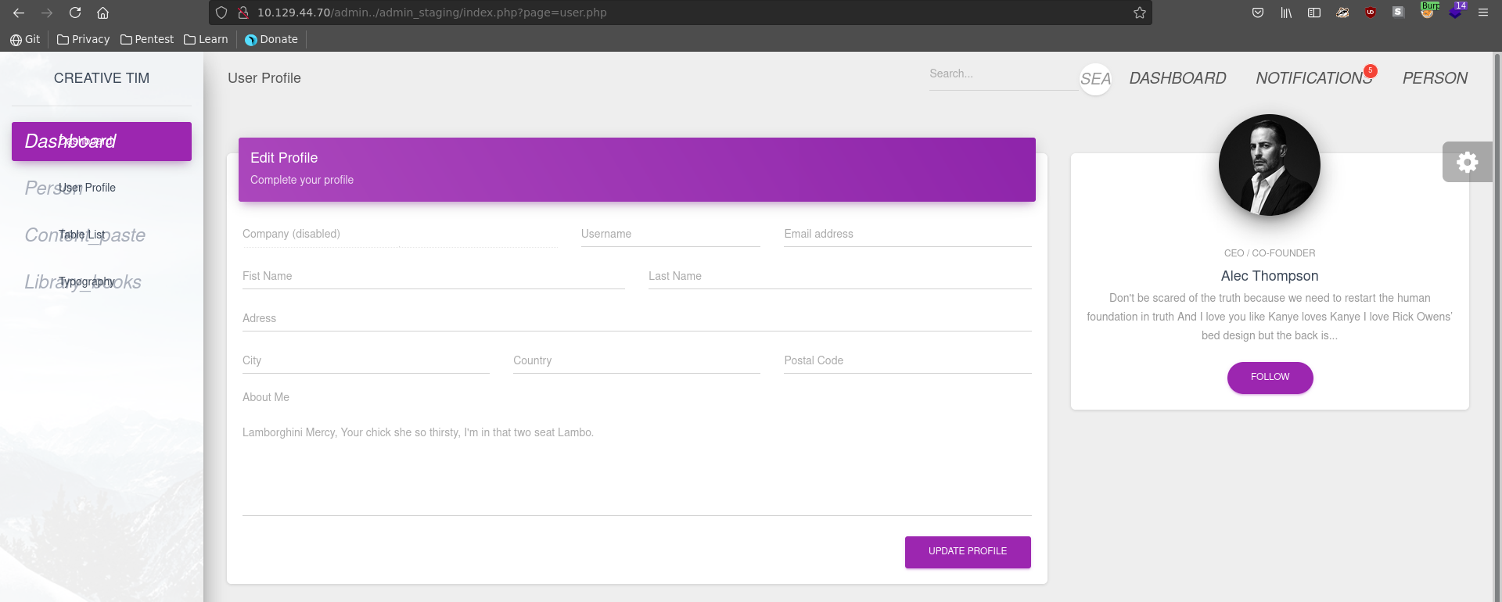Click the uBlock Origin extension icon
This screenshot has height=602, width=1502.
1371,13
